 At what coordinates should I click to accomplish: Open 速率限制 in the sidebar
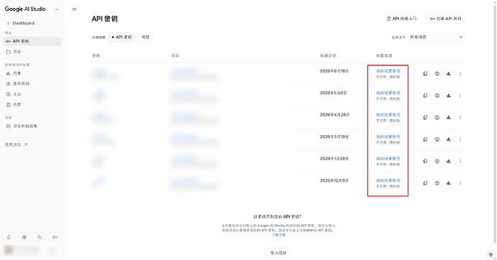[32, 84]
